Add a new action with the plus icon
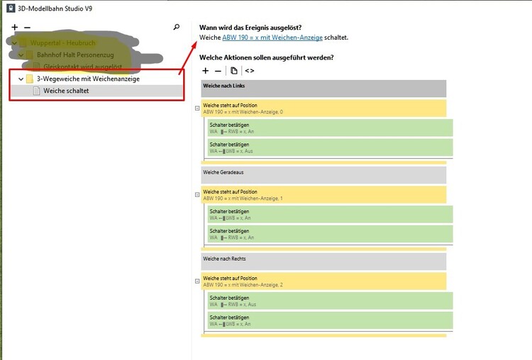Viewport: 532px width, 360px height. pyautogui.click(x=205, y=70)
